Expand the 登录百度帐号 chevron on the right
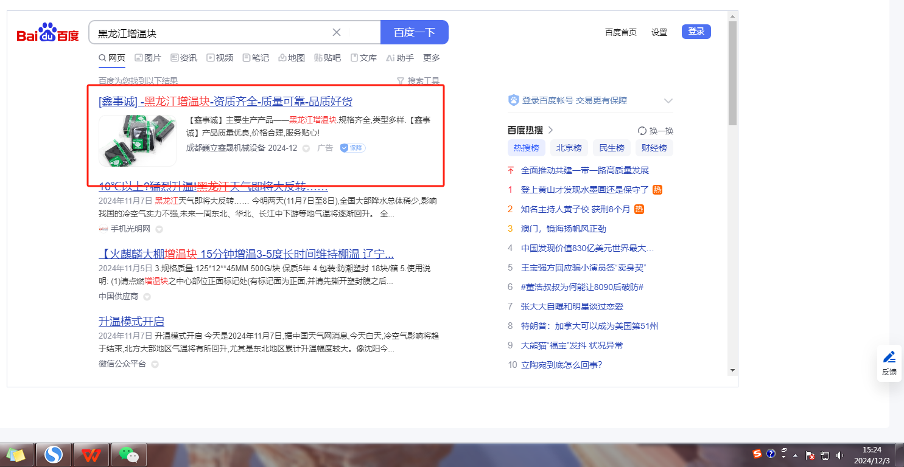The height and width of the screenshot is (467, 904). click(x=668, y=101)
